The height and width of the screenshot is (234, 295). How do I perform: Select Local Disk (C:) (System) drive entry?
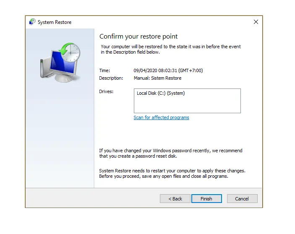click(x=161, y=93)
